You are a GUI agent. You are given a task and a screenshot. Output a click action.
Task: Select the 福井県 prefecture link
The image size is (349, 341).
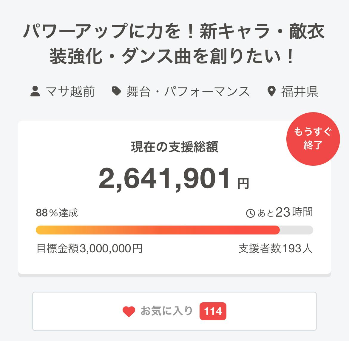coord(299,92)
